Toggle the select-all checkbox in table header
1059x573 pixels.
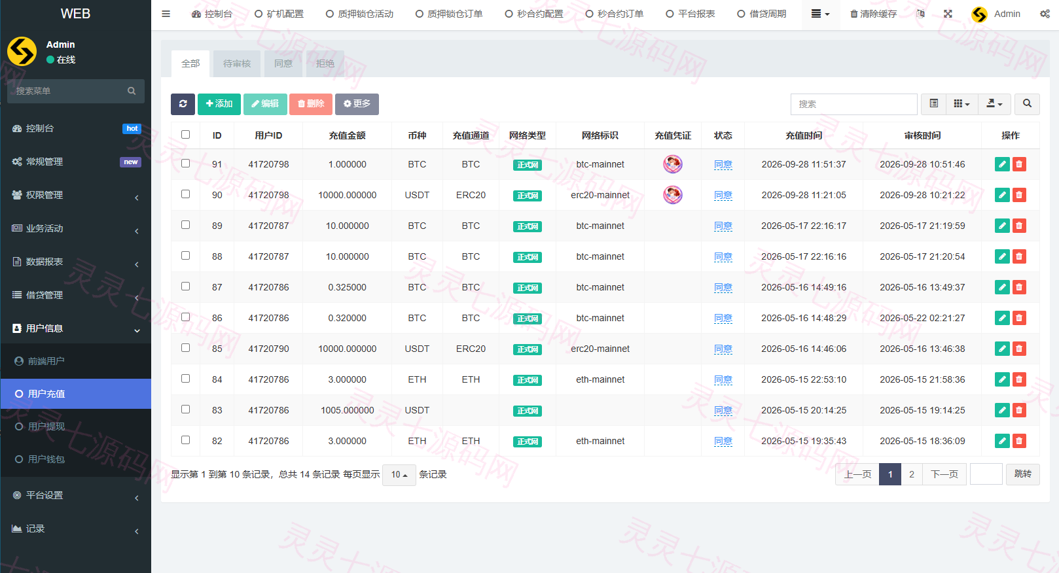186,135
